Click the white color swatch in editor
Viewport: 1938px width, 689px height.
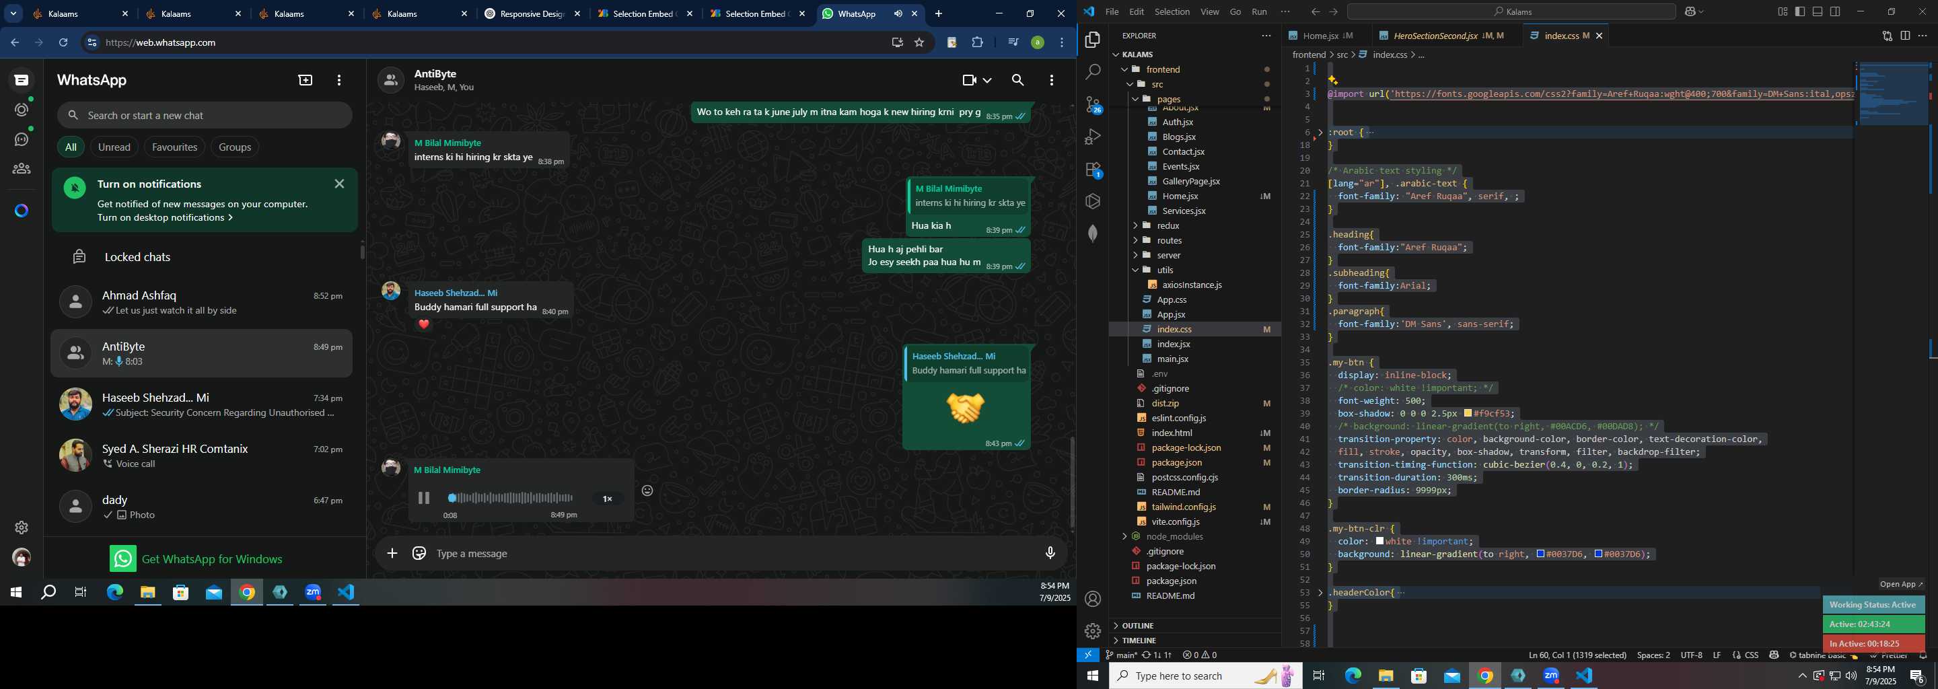tap(1379, 542)
